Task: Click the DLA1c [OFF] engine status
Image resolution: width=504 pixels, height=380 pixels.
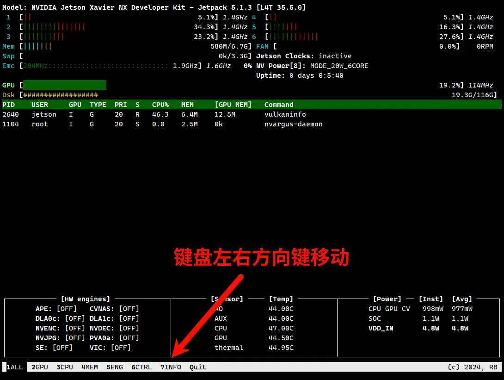Action: 114,318
